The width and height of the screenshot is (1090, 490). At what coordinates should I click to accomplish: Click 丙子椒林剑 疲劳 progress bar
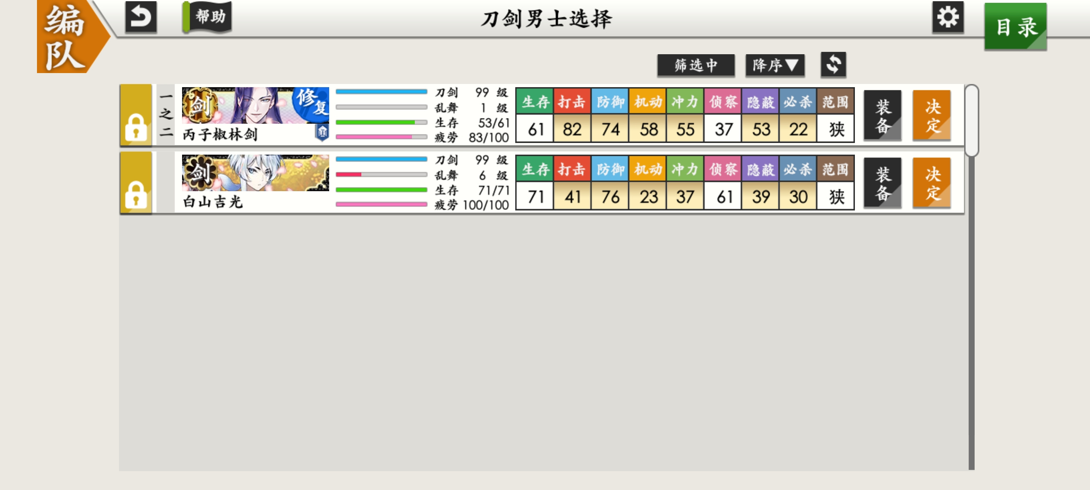381,137
